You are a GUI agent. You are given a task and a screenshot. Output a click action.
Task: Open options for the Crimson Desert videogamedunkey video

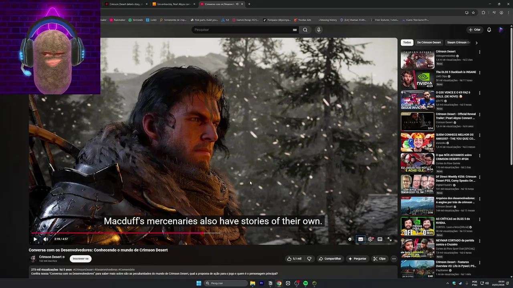[x=479, y=52]
